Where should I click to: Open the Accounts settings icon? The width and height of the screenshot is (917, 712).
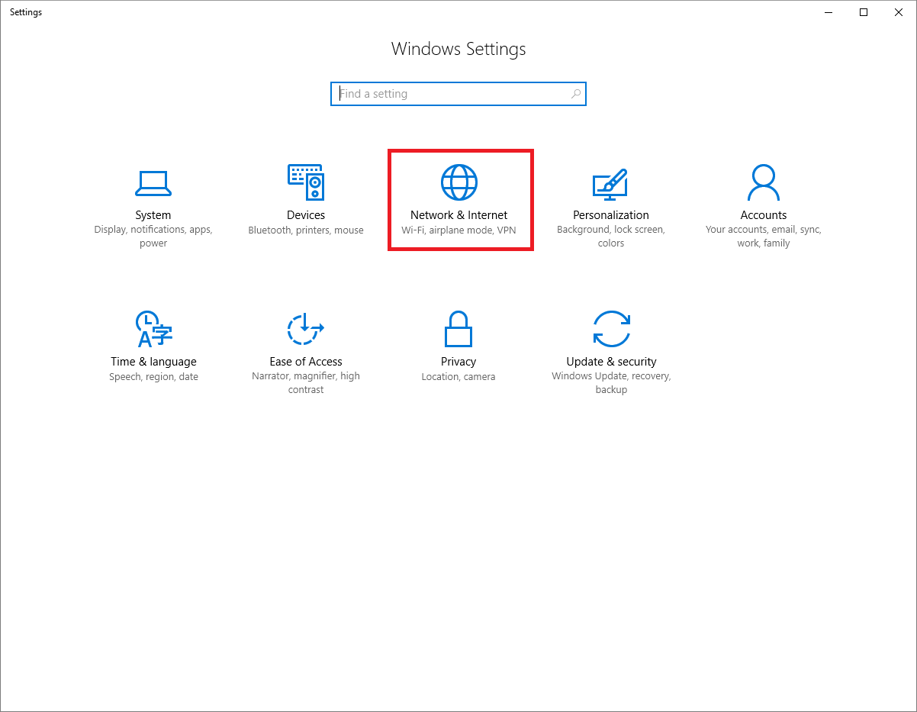763,183
